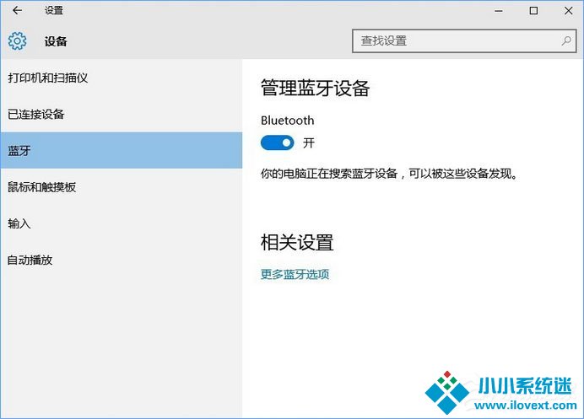Click the 管理蓝牙设备 heading
The width and height of the screenshot is (584, 419).
coord(315,89)
